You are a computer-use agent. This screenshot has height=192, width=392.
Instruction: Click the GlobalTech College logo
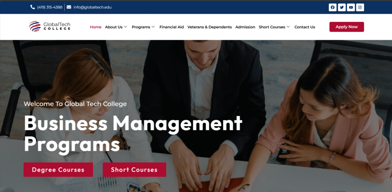tap(50, 26)
